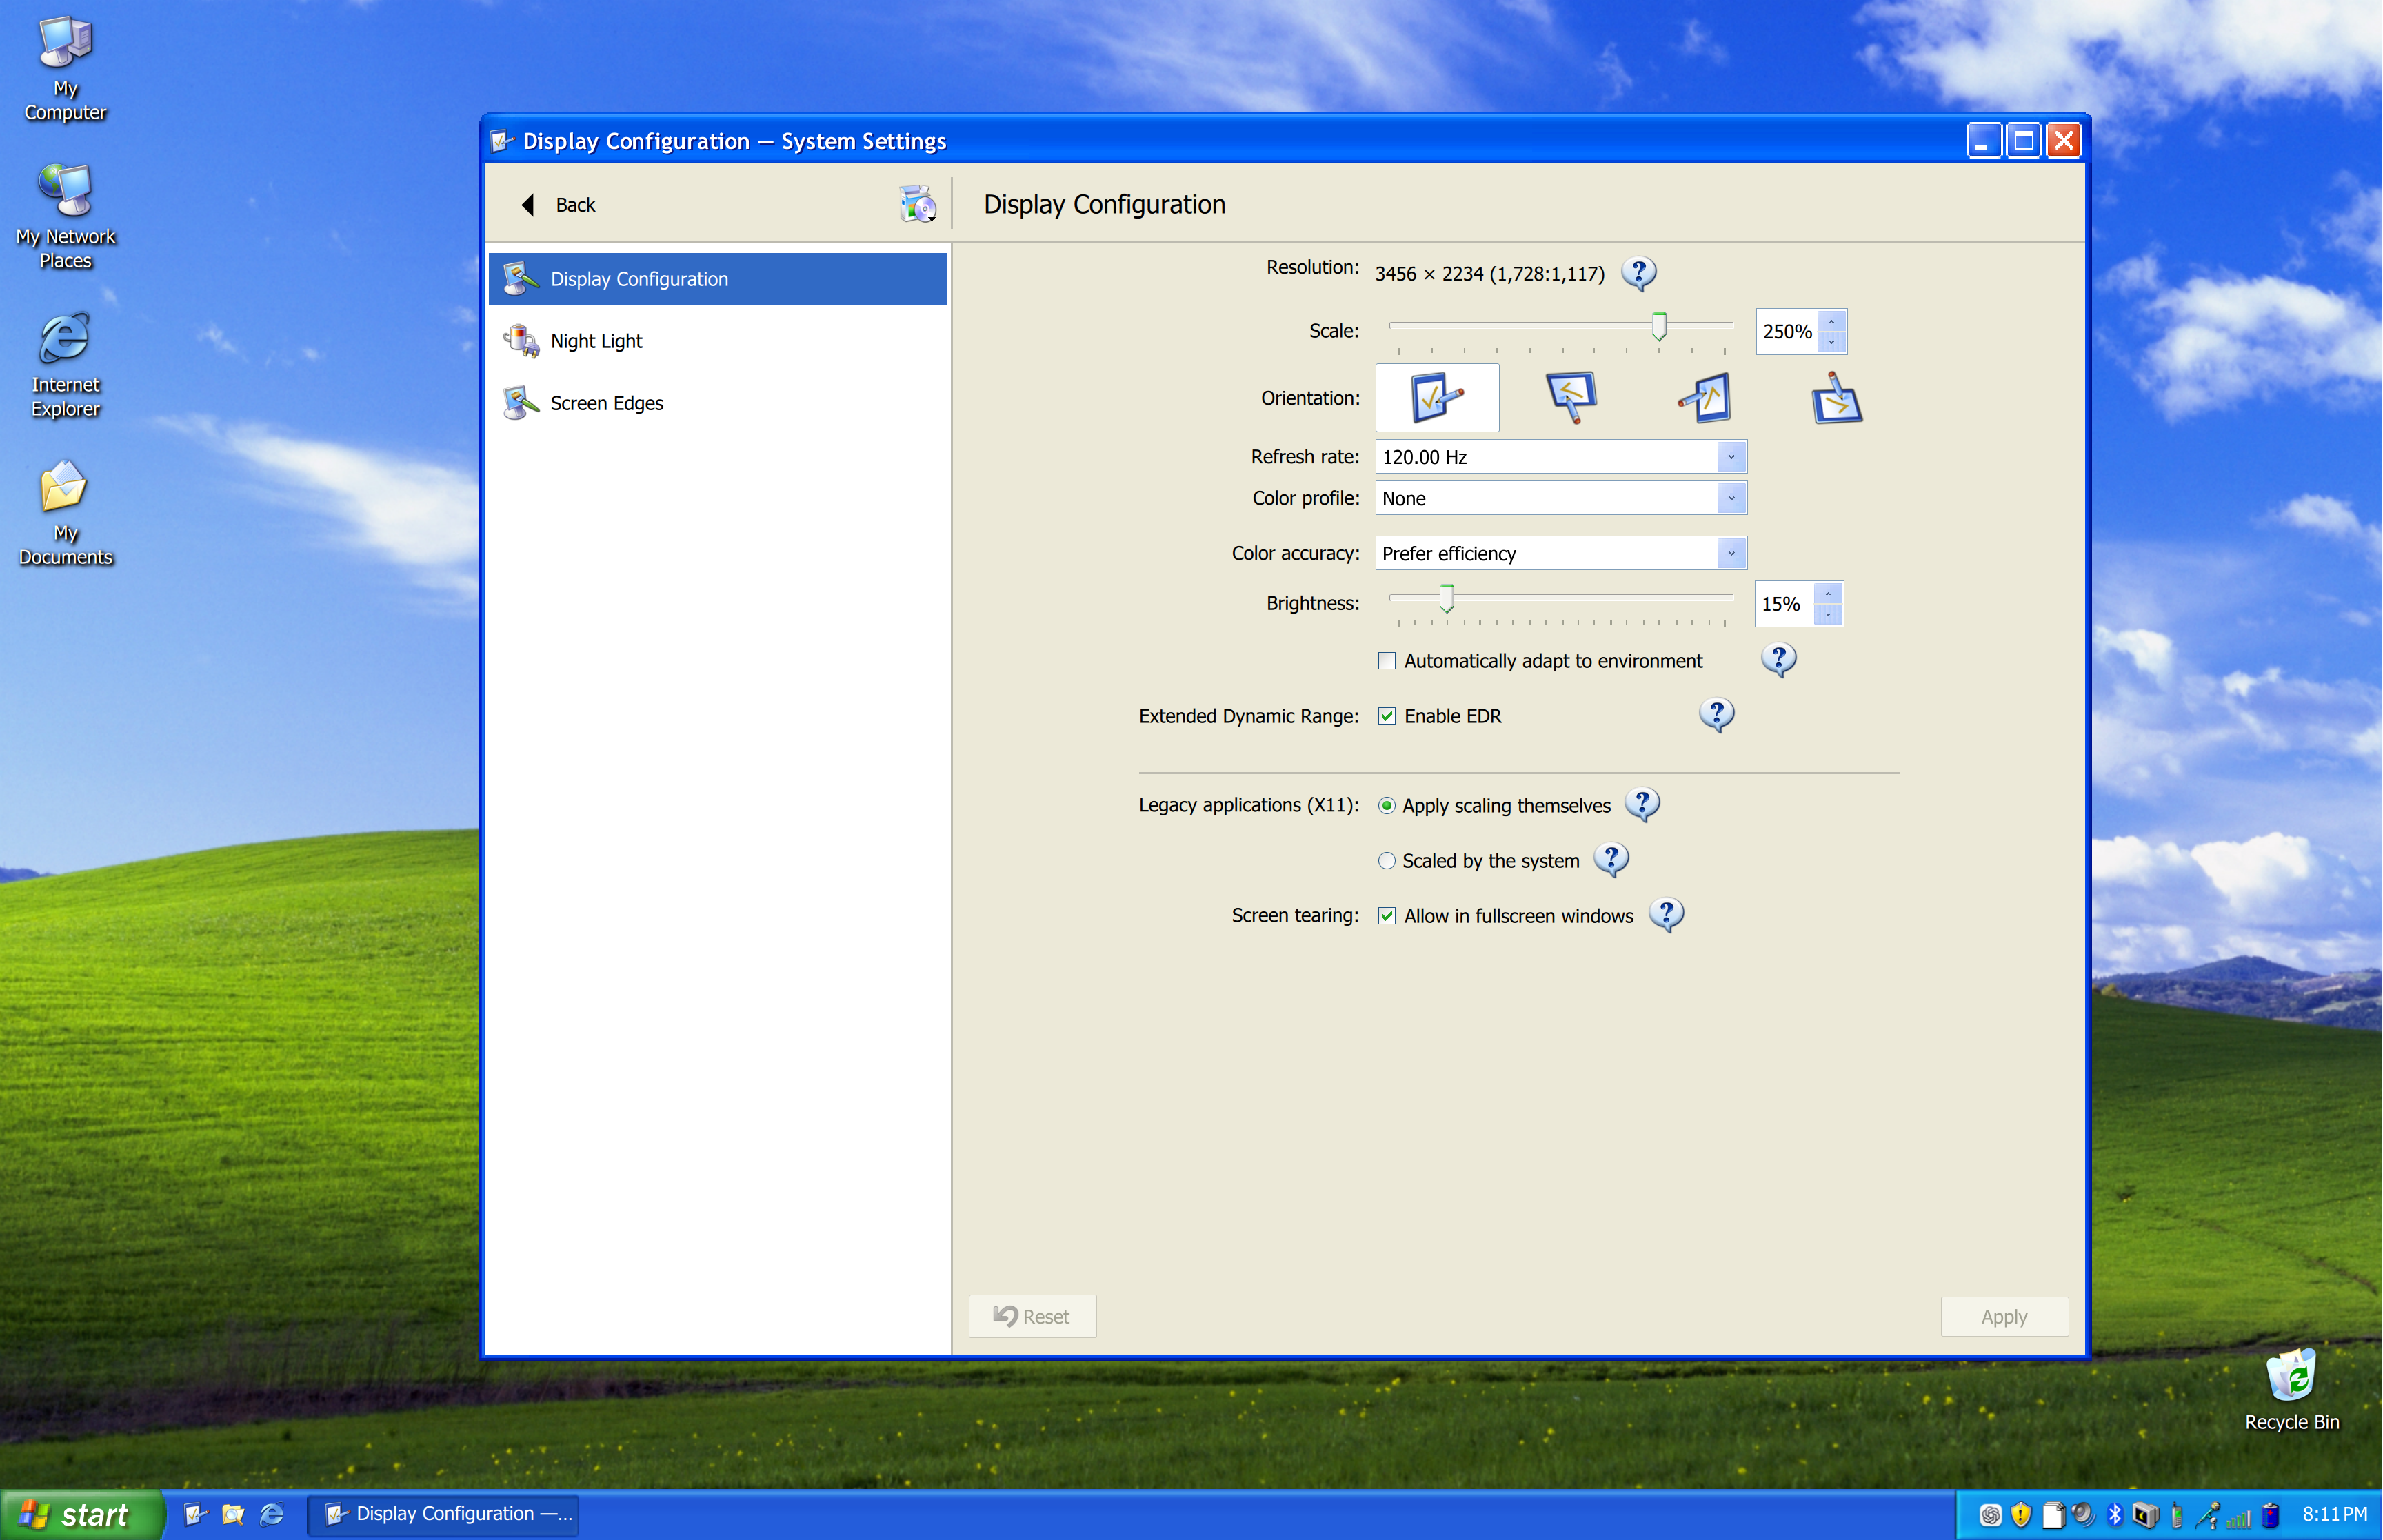Screen dimensions: 2383x1540
Task: Select Apply scaling themselves radio button
Action: point(1386,806)
